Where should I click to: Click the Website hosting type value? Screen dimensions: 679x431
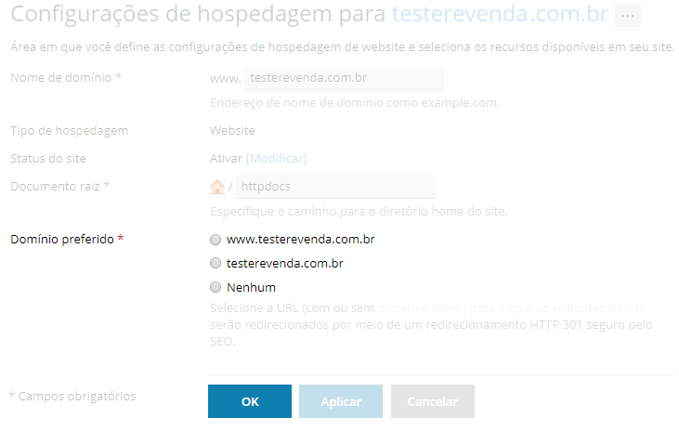click(x=232, y=130)
